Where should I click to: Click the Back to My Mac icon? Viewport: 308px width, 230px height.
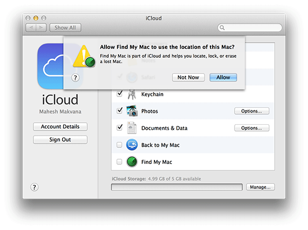131,145
